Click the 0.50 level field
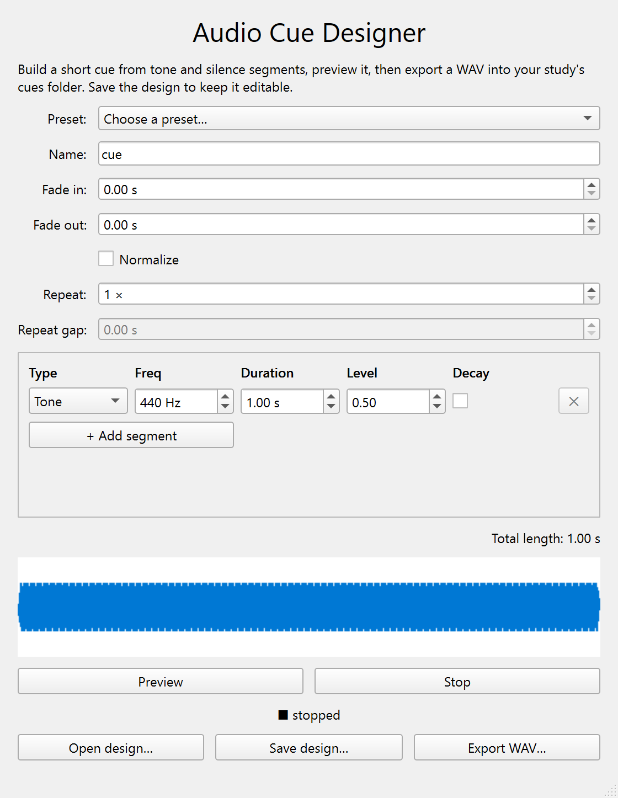 tap(388, 401)
